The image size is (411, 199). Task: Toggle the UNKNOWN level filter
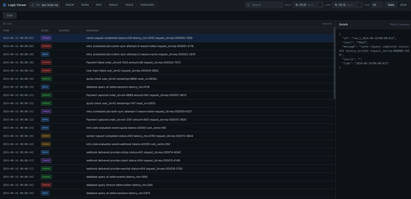[147, 5]
